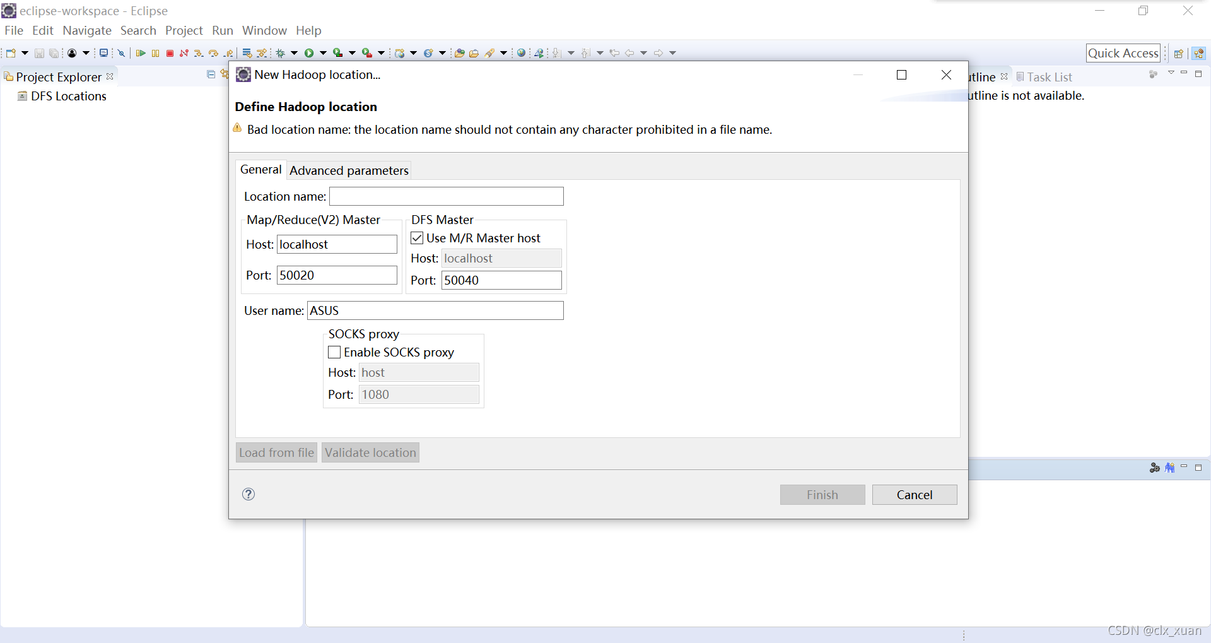The height and width of the screenshot is (643, 1211).
Task: Open the Forward history dropdown arrow
Action: 673,53
